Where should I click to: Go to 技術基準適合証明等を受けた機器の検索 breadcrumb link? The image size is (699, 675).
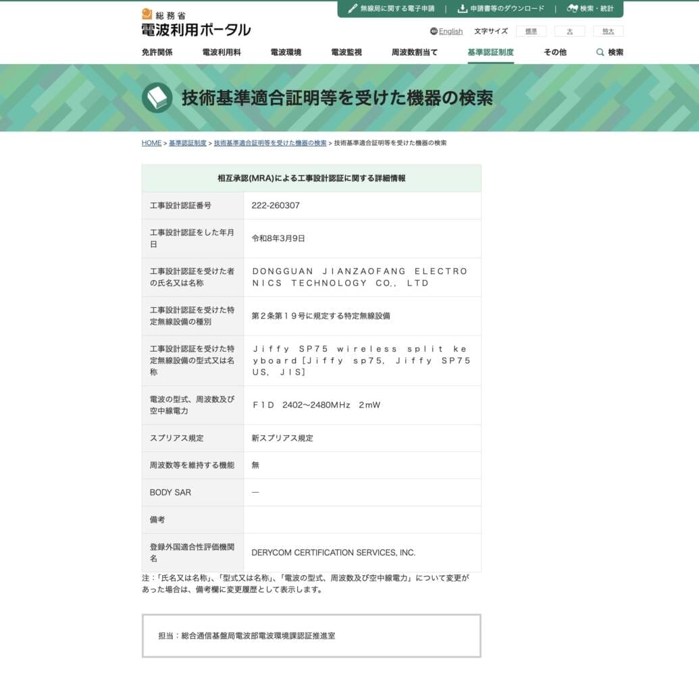pos(270,143)
